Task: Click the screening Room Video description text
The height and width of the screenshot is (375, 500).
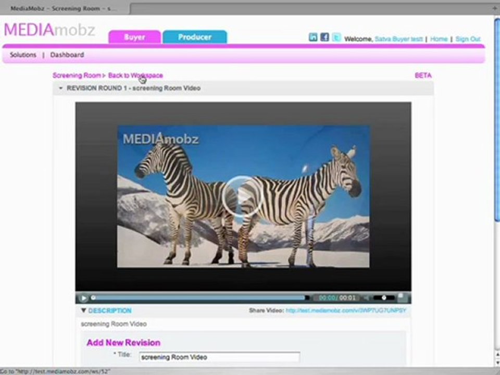Action: coord(114,324)
